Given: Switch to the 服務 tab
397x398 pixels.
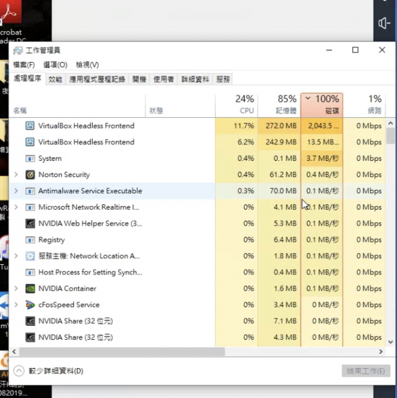Looking at the screenshot, I should pyautogui.click(x=223, y=79).
